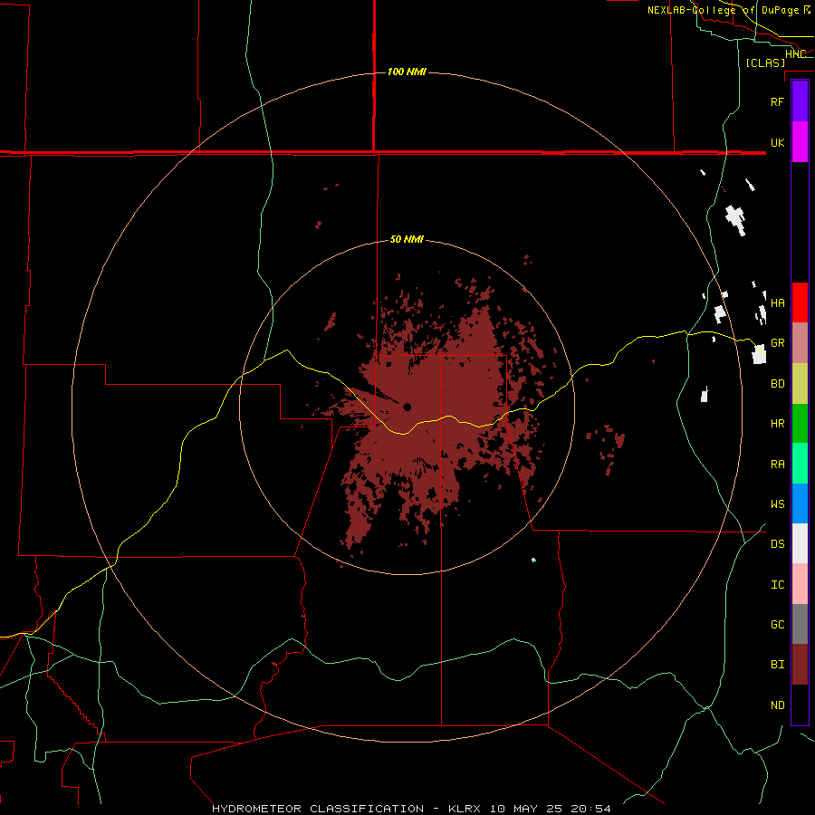Screen dimensions: 815x815
Task: Select the BD legend label
Action: pos(777,384)
